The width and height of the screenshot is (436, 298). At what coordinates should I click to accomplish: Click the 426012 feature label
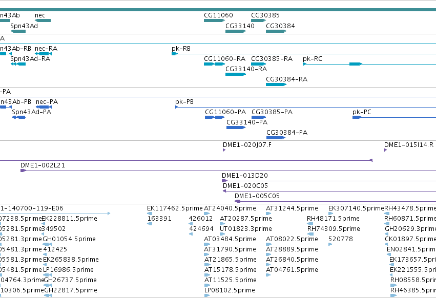[201, 219]
